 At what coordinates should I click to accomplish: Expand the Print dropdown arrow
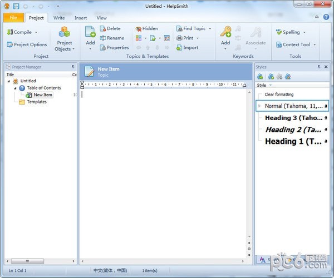coord(198,38)
